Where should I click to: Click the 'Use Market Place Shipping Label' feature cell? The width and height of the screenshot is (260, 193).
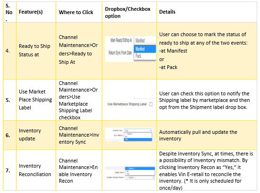(x=35, y=100)
